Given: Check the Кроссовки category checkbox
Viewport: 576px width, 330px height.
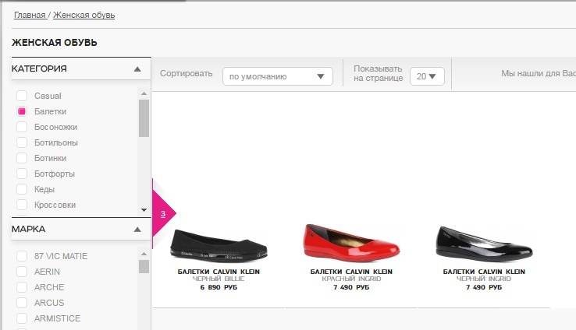Looking at the screenshot, I should pyautogui.click(x=22, y=205).
